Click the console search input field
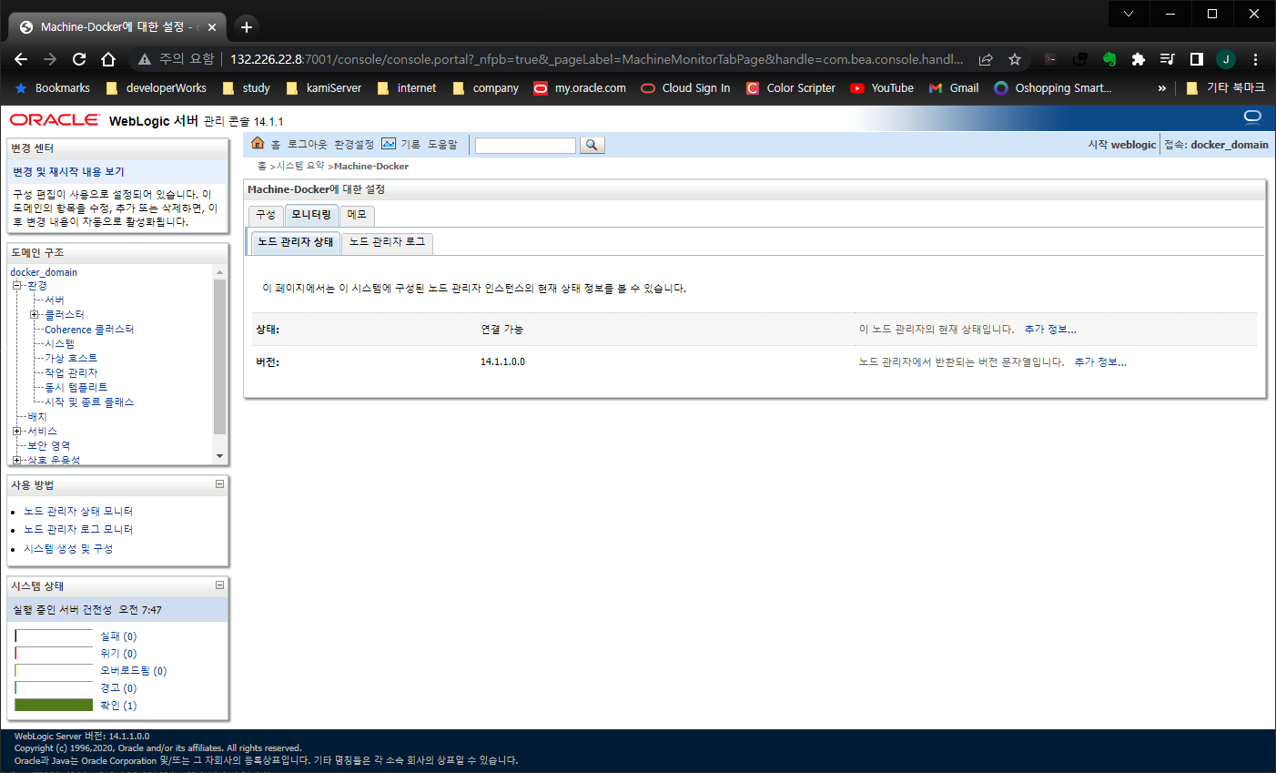 [x=525, y=146]
